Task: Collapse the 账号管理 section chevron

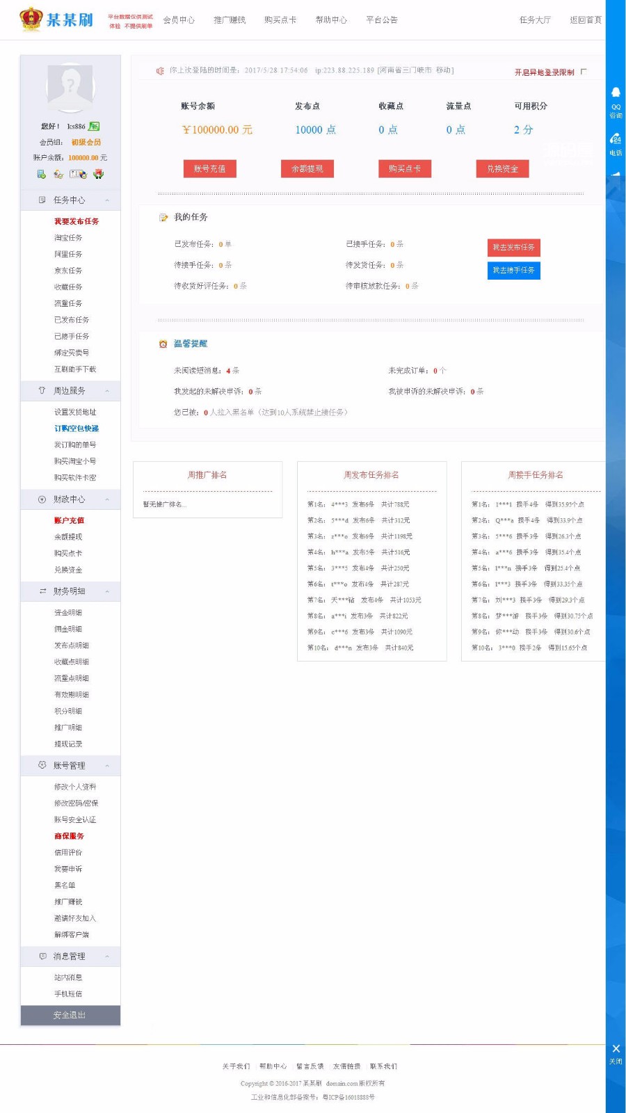Action: 107,765
